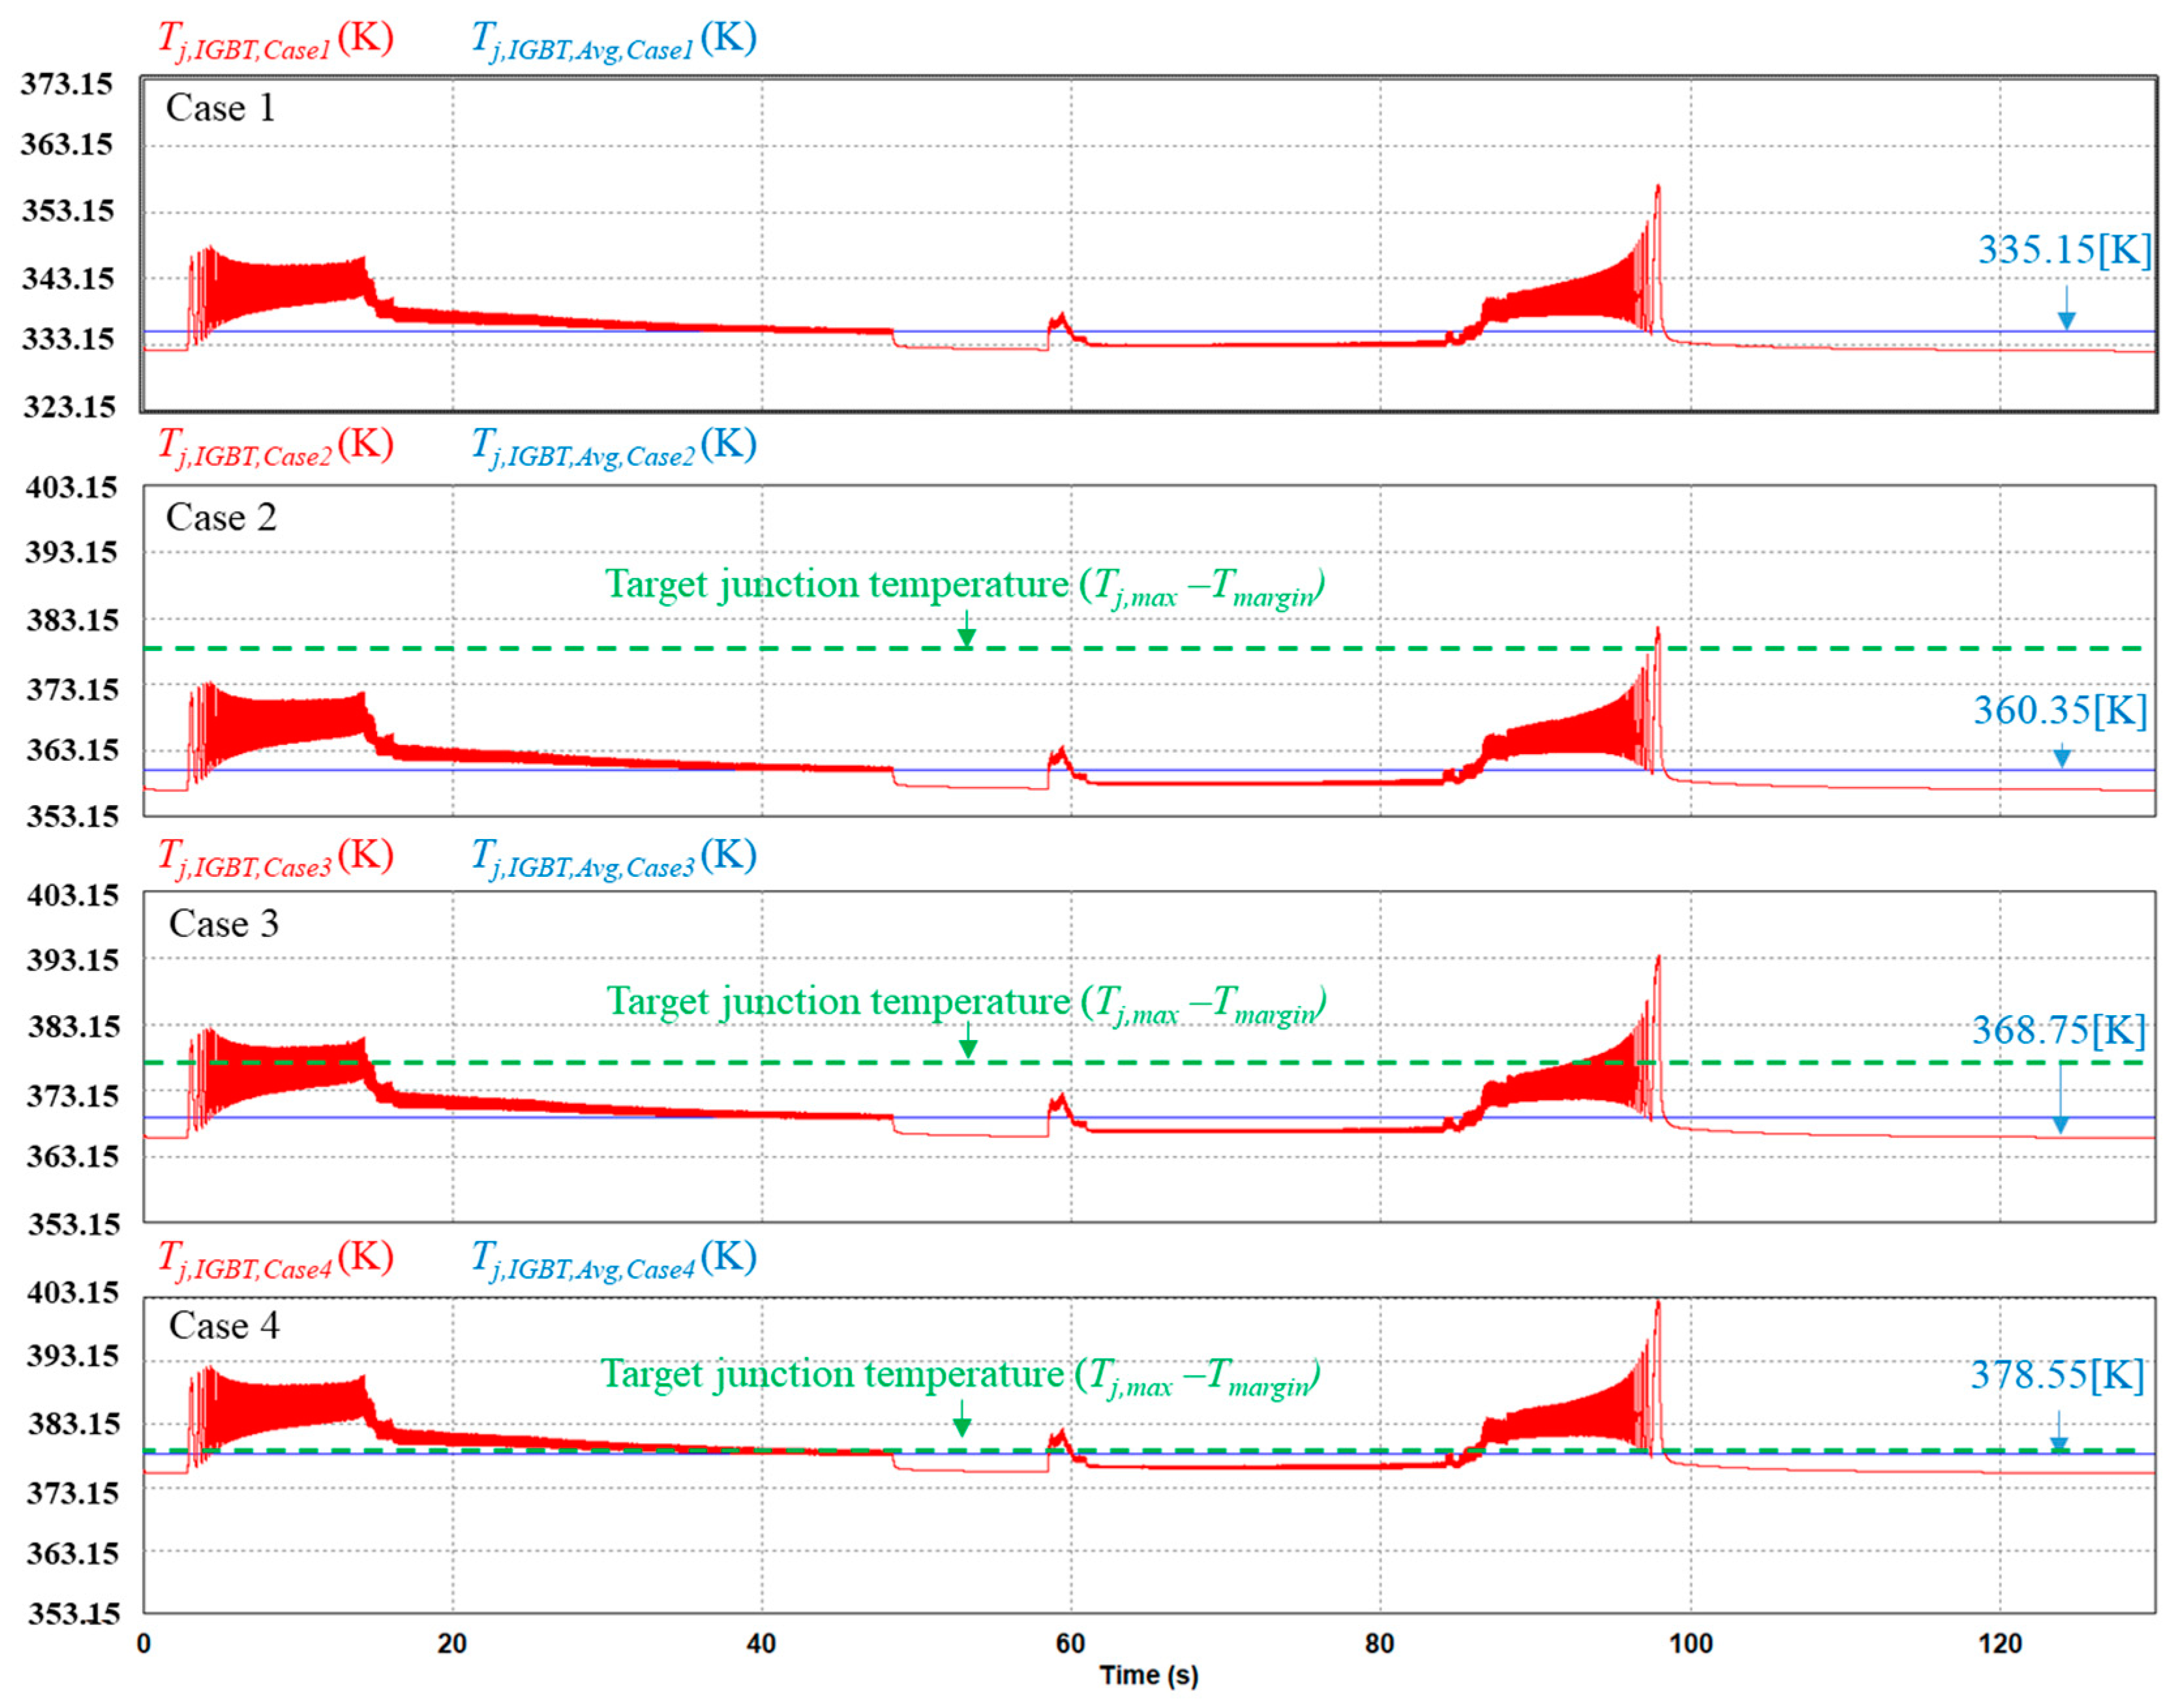Click the red Tj,IGBT,Case2 legend label
The height and width of the screenshot is (1708, 2176).
point(275,447)
